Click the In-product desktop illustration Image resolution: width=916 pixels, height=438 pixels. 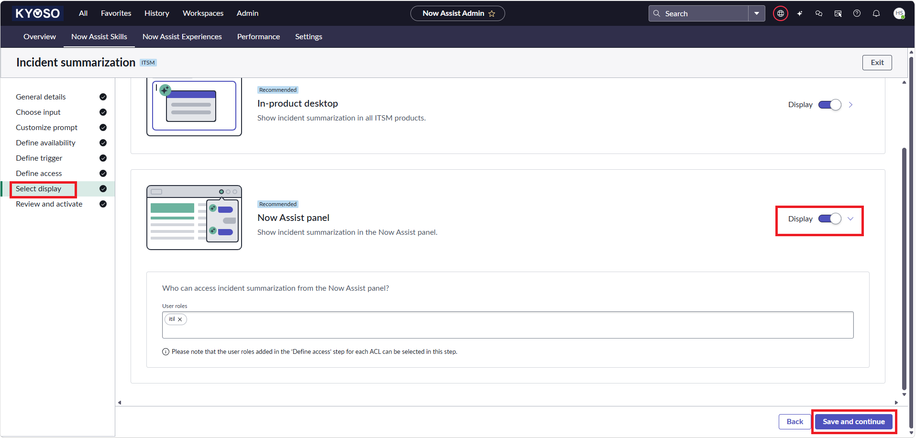click(194, 107)
